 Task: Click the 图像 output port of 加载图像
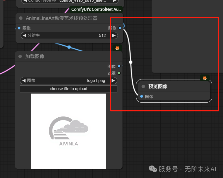119,66
